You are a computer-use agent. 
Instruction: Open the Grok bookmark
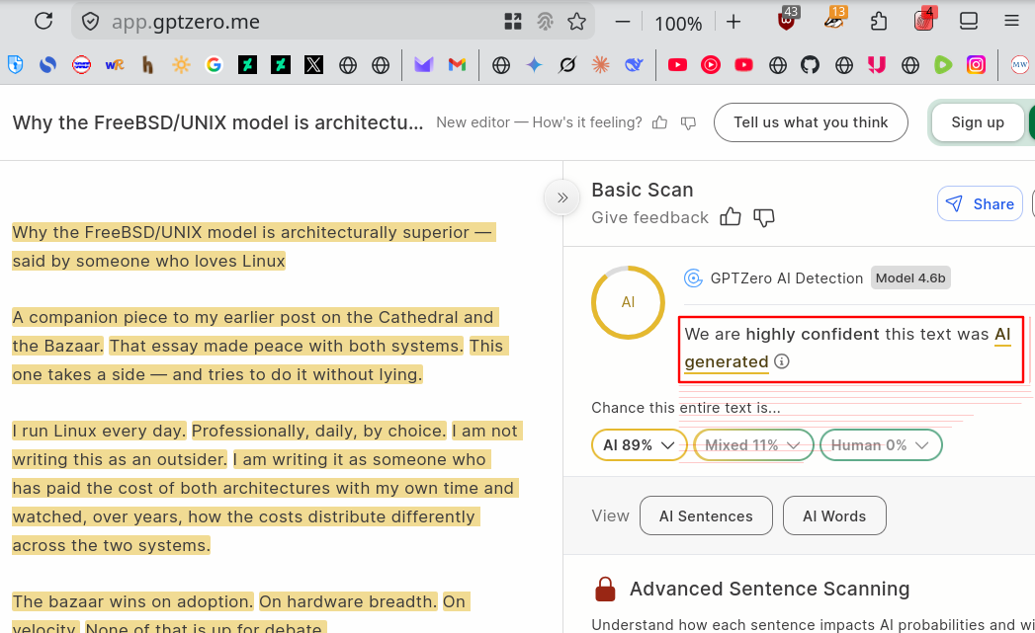567,64
